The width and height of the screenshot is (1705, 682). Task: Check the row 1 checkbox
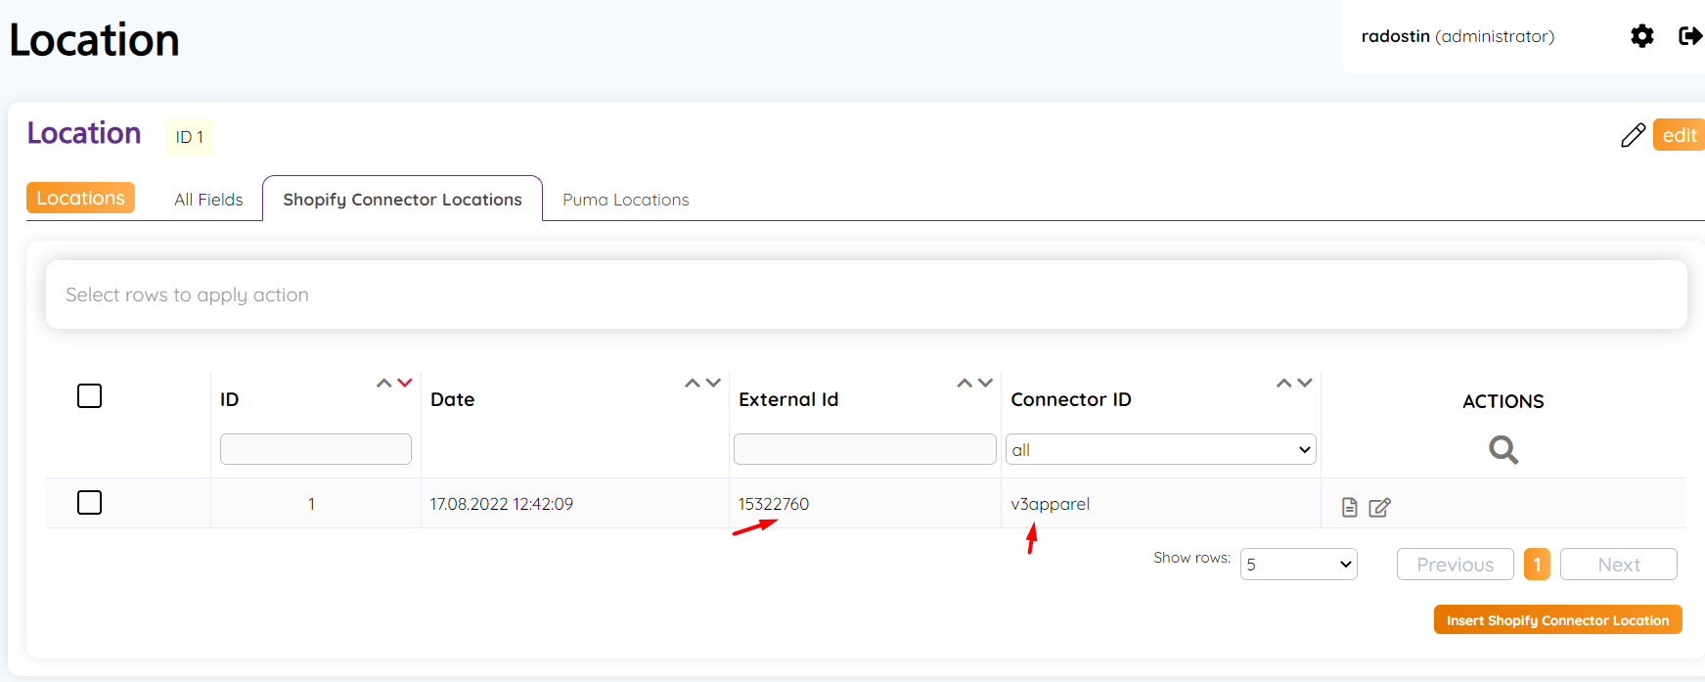pos(89,502)
